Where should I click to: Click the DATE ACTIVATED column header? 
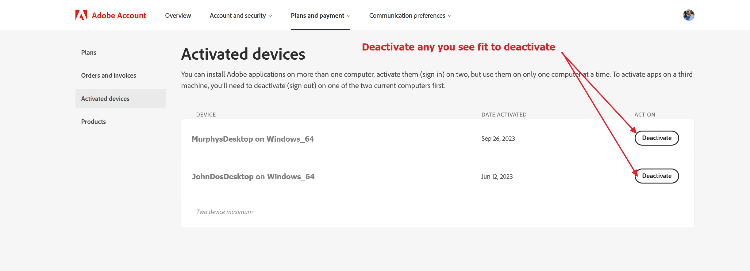point(504,115)
